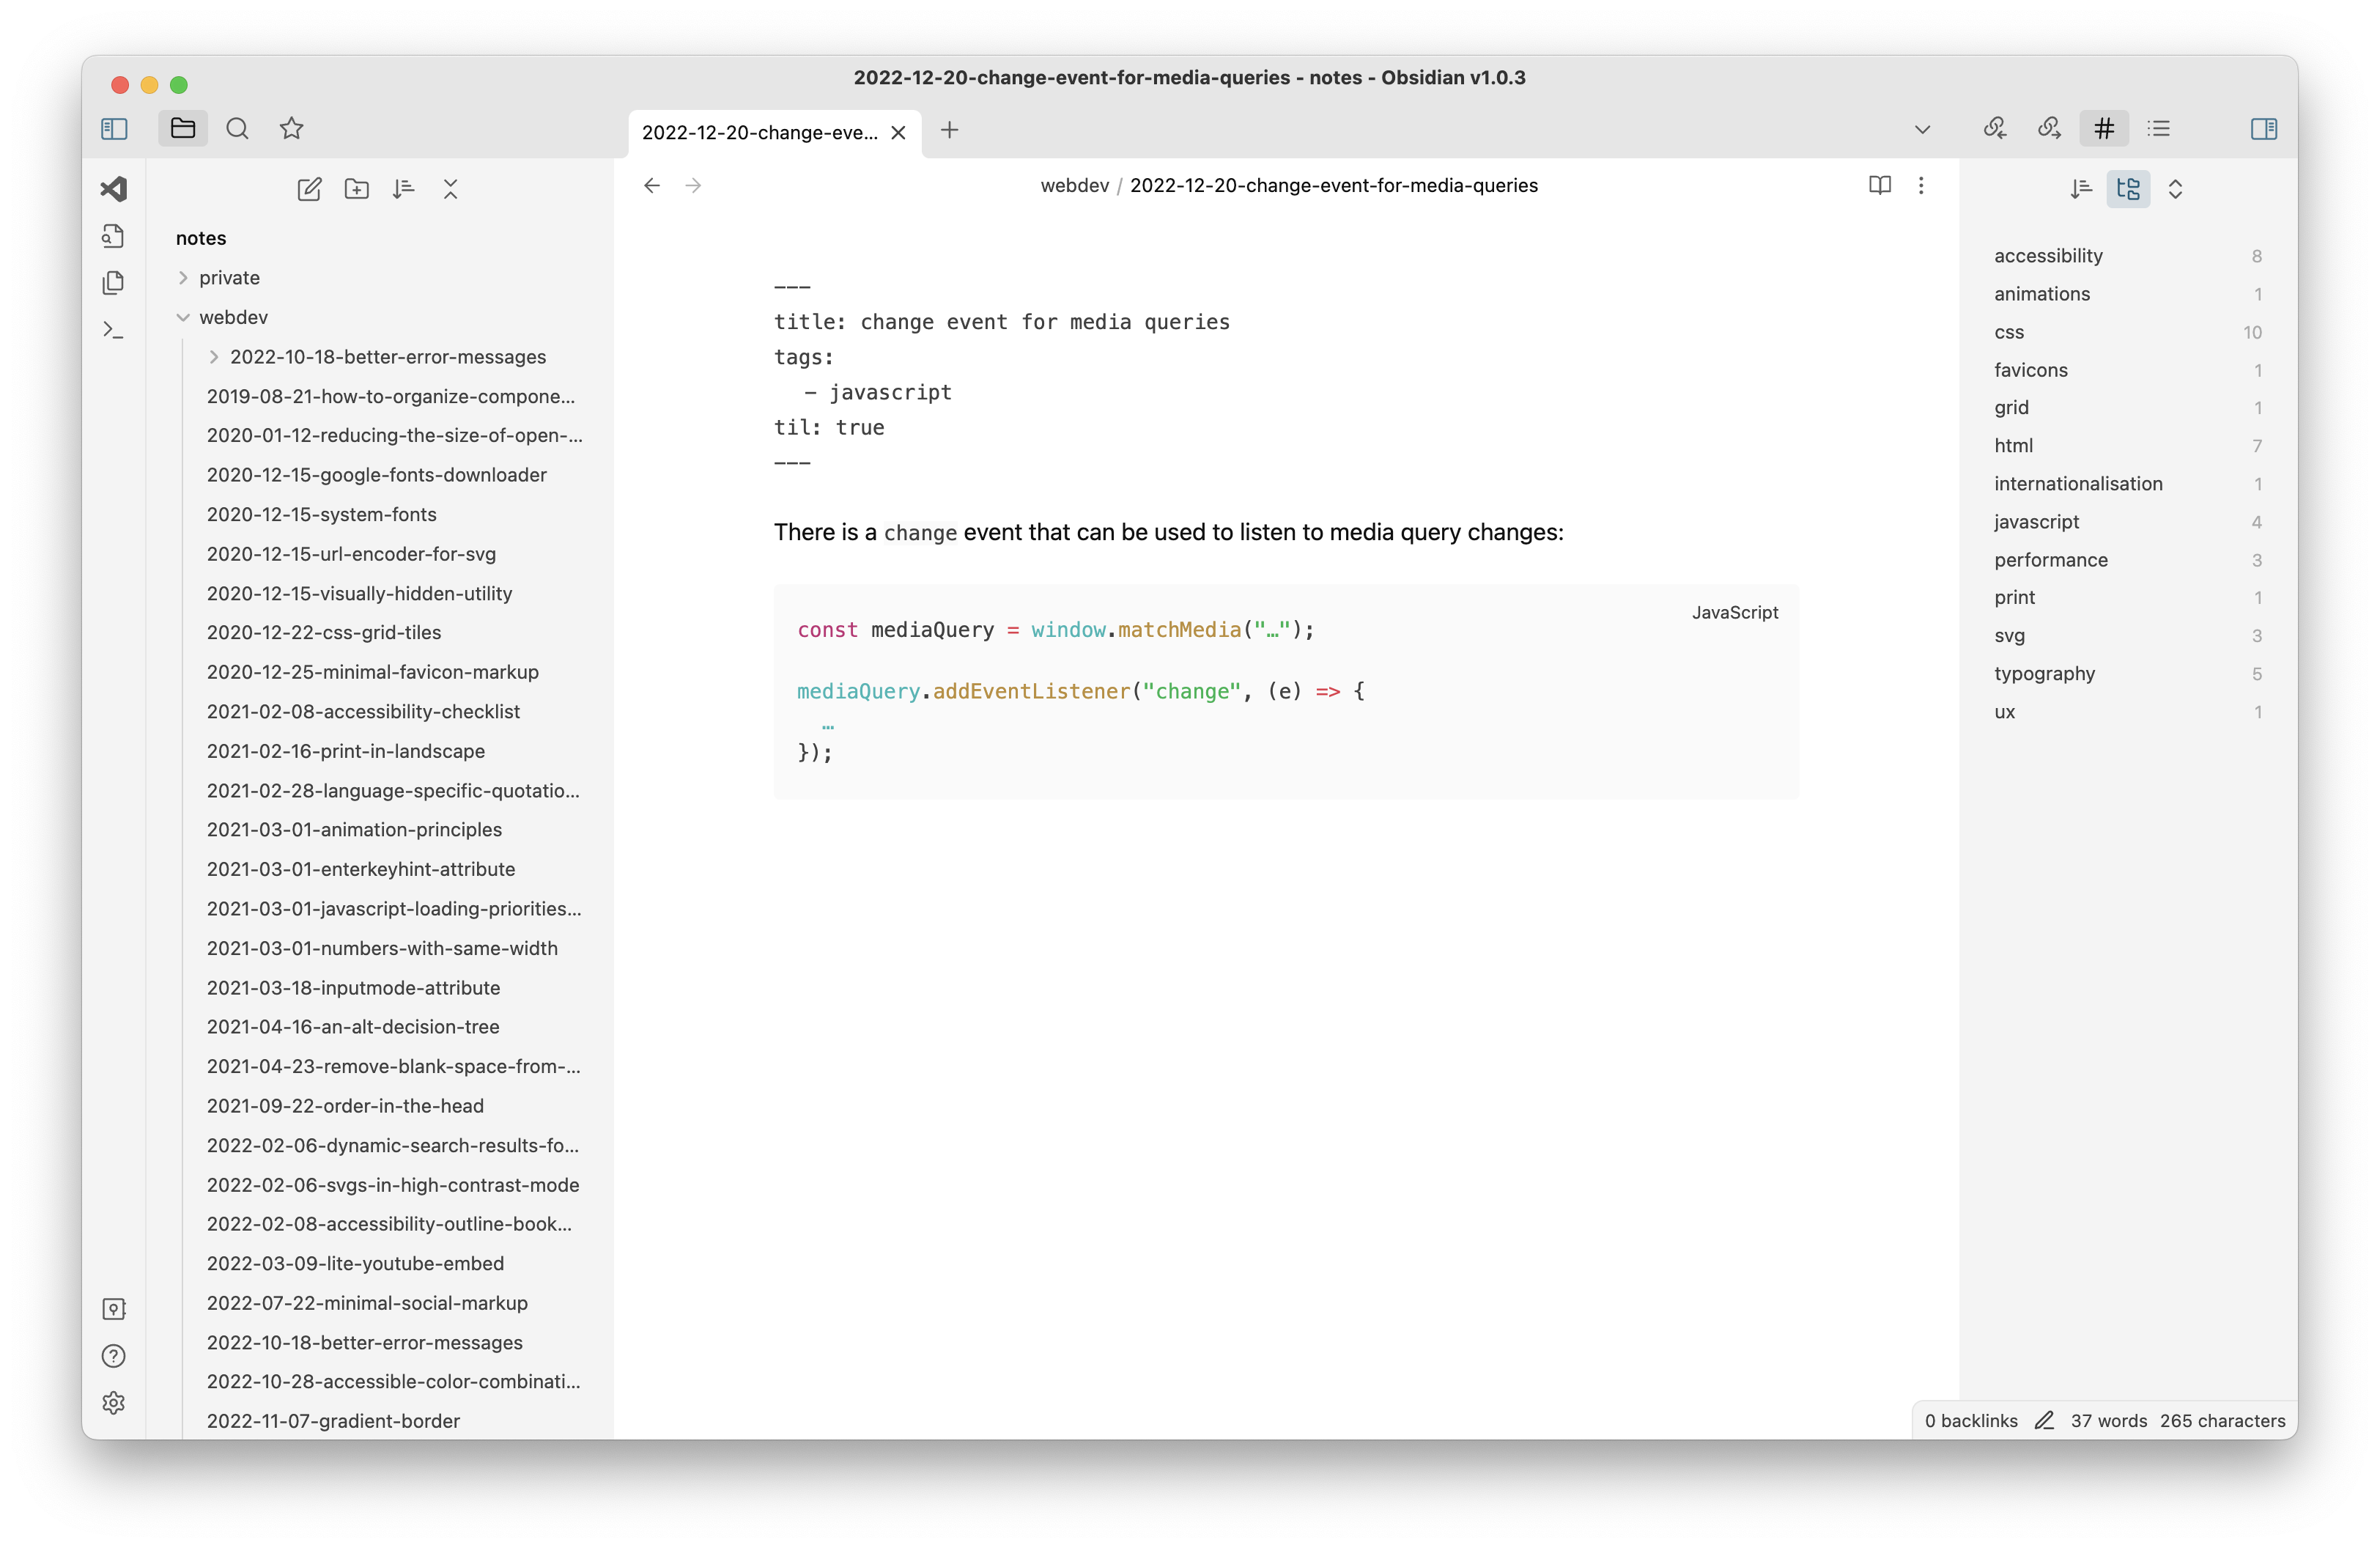Screen dimensions: 2380x1548
Task: Open in VS Code ribbon icon
Action: pos(114,189)
